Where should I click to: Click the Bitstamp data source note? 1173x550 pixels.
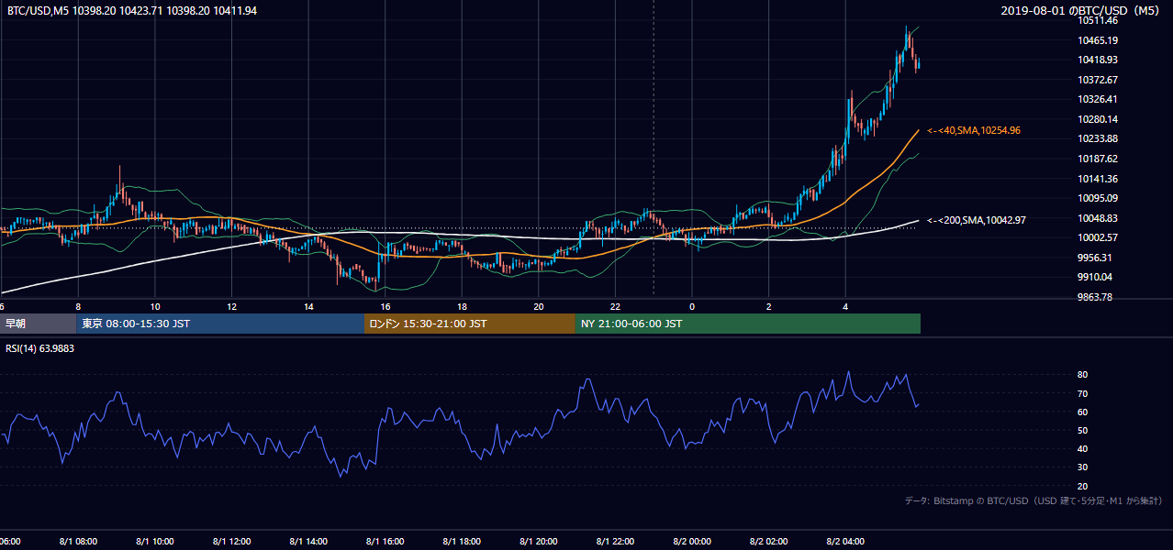click(1033, 500)
